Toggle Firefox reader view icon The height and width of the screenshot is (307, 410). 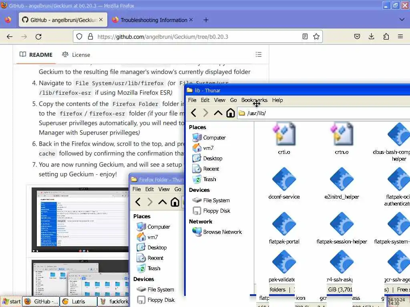[305, 36]
